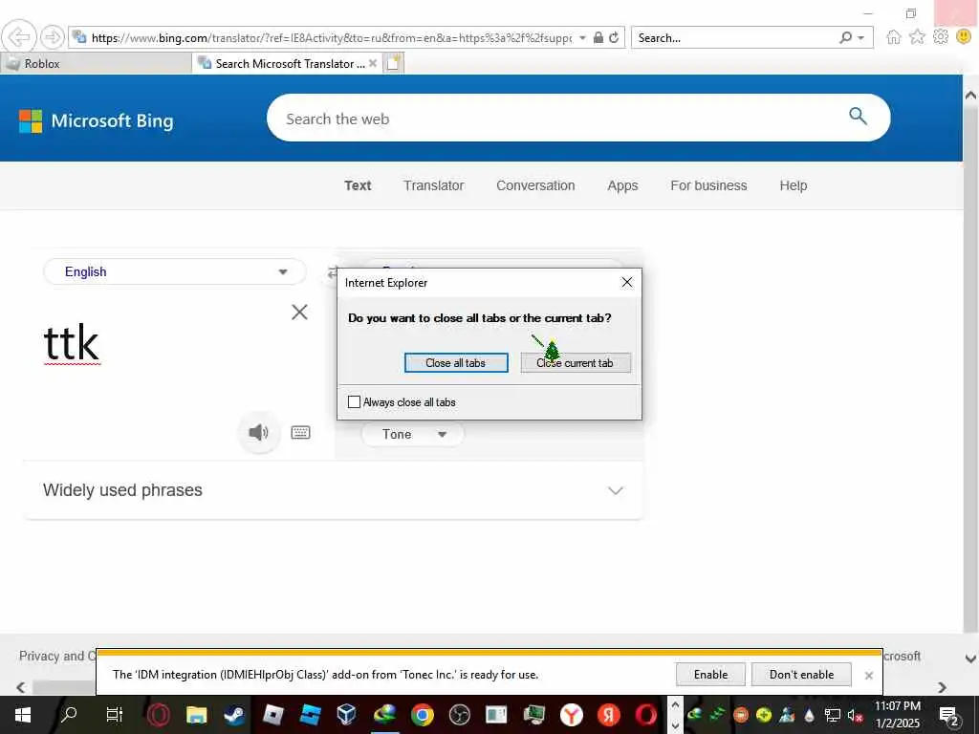Clear the source text with the X icon

click(299, 313)
